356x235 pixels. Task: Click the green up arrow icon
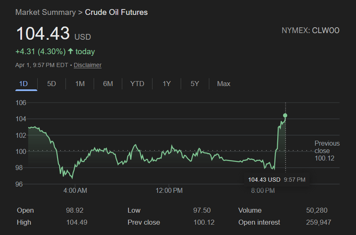pos(70,51)
